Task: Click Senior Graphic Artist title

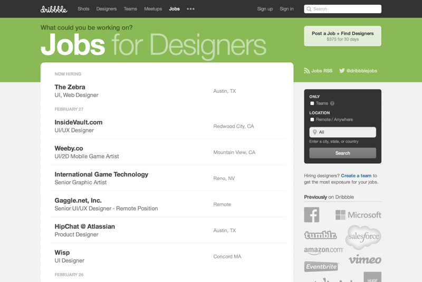Action: click(81, 182)
